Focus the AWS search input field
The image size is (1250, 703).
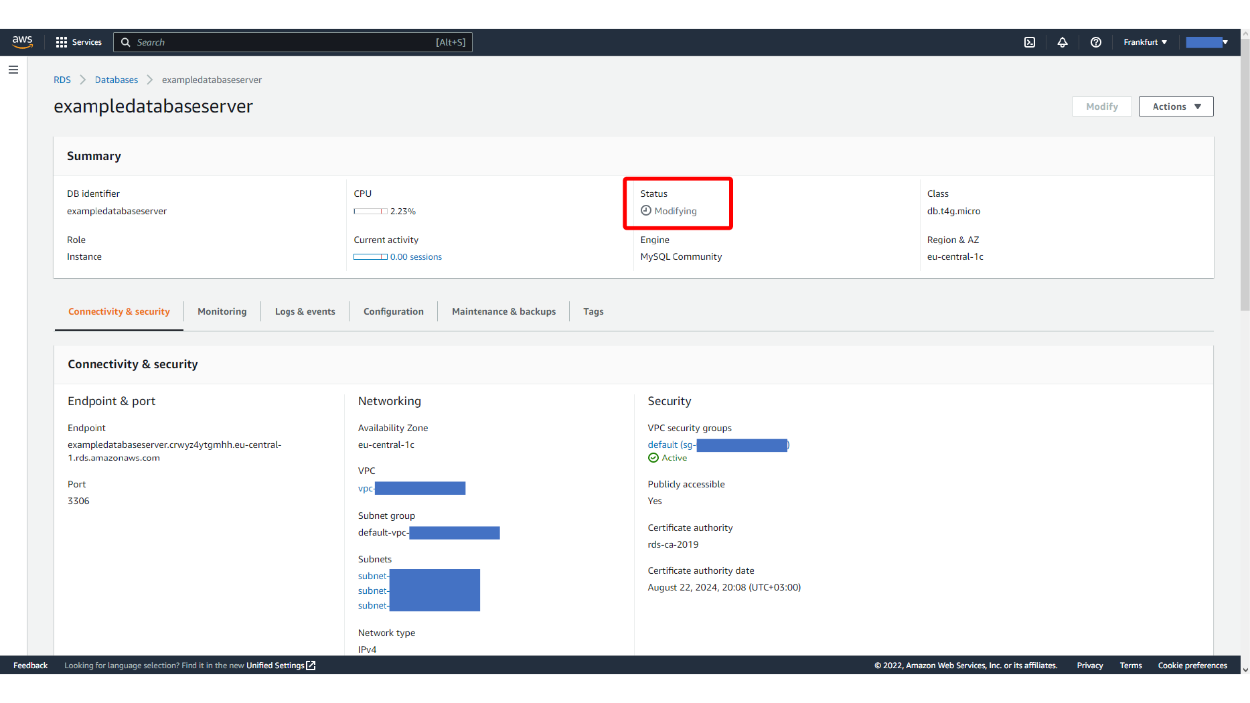(x=293, y=42)
